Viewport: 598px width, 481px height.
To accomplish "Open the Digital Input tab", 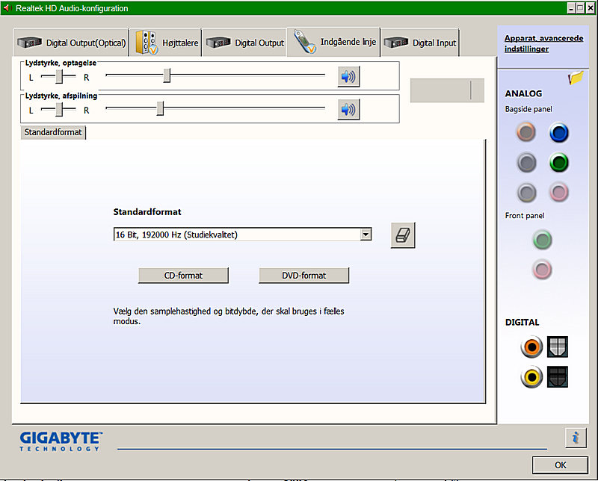I will [420, 43].
